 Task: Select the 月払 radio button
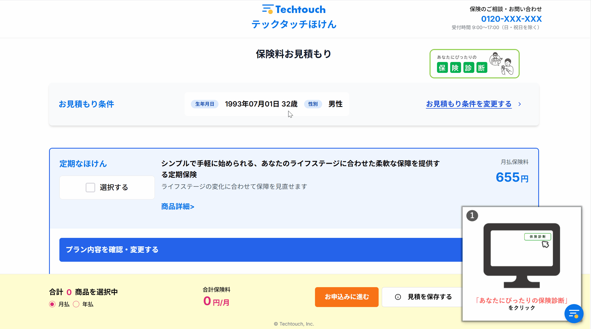point(52,304)
